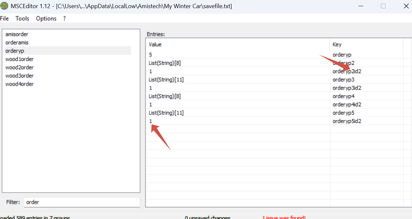The width and height of the screenshot is (412, 219).
Task: Select the orderyp3id2 key entry
Action: [347, 88]
